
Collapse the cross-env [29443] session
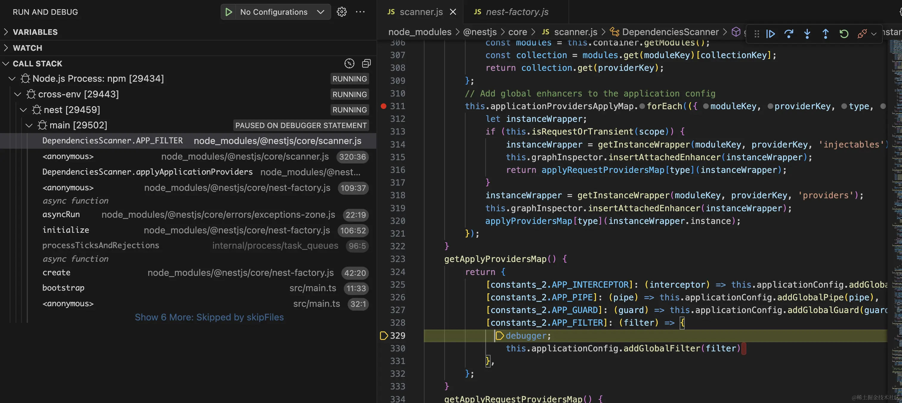tap(18, 94)
